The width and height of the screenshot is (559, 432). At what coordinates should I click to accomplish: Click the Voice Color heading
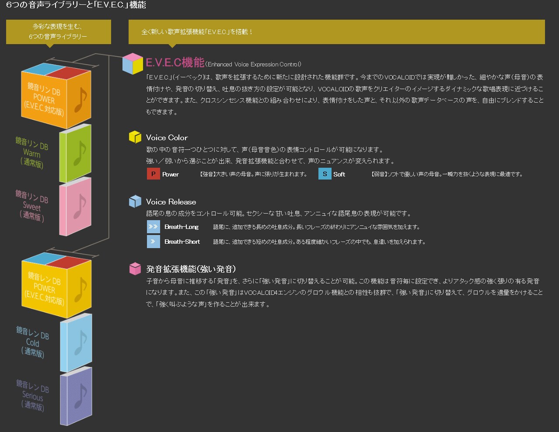(167, 138)
